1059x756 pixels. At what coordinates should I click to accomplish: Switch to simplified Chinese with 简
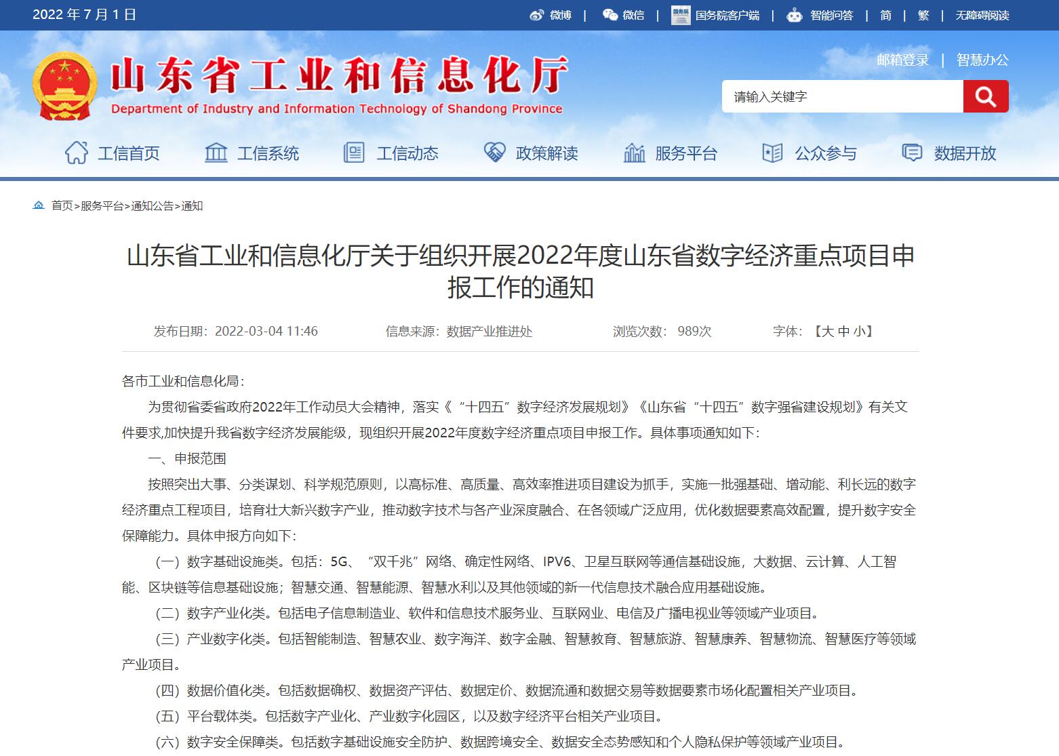coord(885,15)
